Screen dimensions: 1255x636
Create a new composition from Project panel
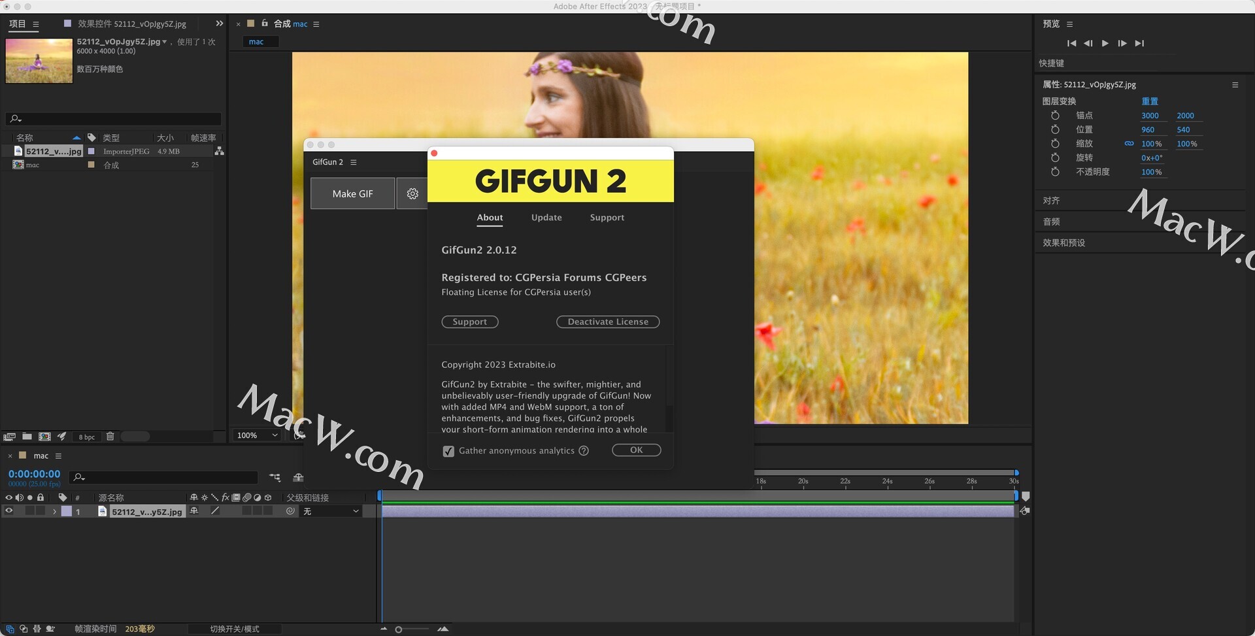click(x=44, y=437)
